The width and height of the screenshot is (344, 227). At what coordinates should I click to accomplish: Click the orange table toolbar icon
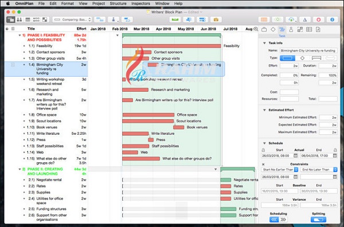[x=264, y=19]
